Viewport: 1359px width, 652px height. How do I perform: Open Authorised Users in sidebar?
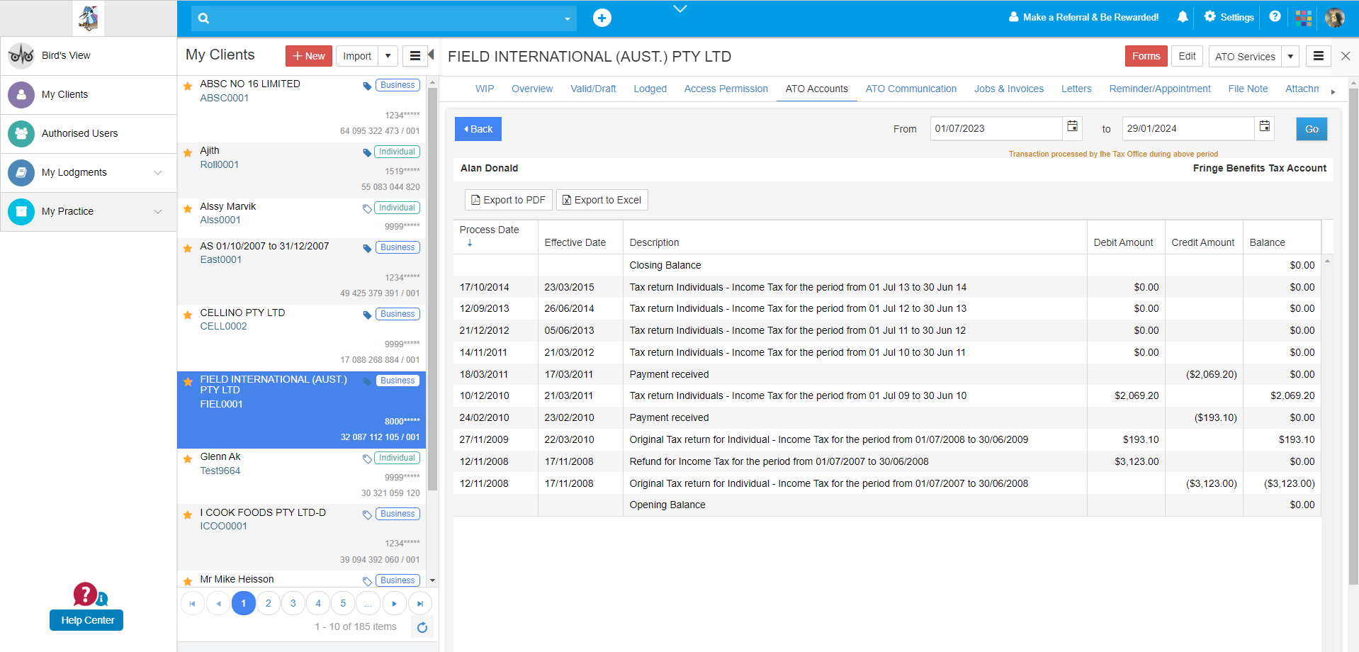click(89, 133)
